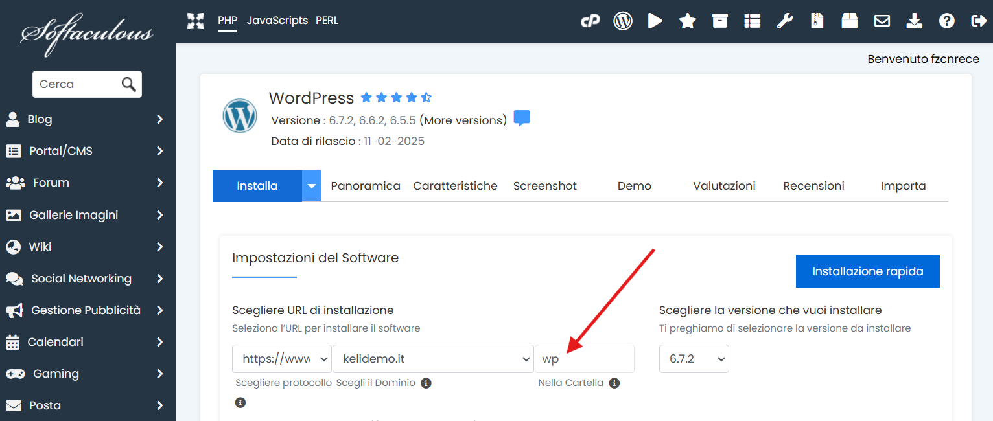Switch to the Importa tab
Viewport: 993px width, 421px height.
tap(904, 186)
